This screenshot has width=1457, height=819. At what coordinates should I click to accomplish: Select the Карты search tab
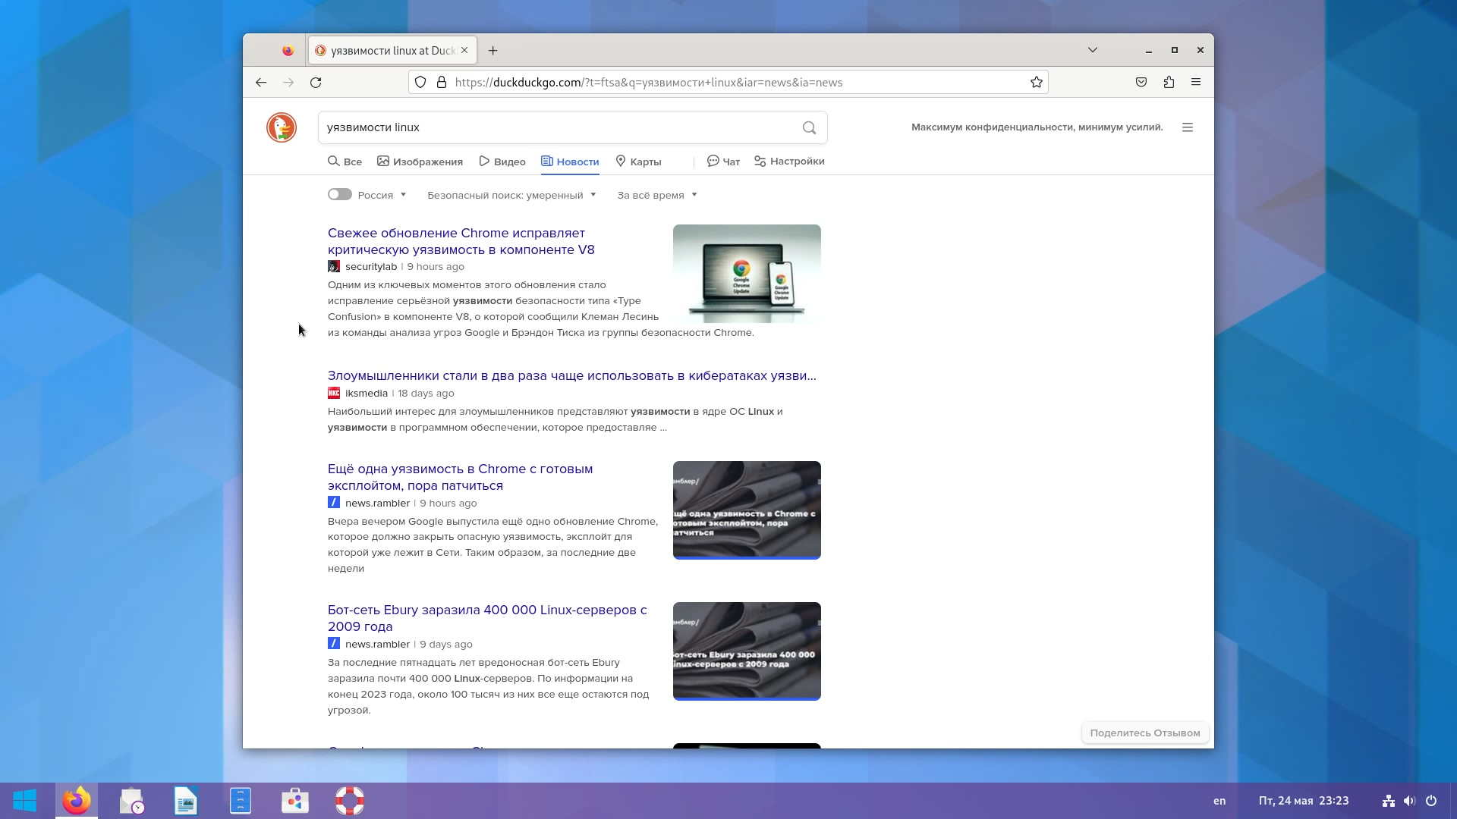point(638,162)
